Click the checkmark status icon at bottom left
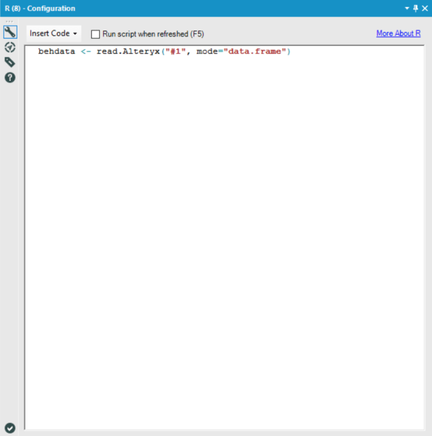432x436 pixels. click(10, 427)
